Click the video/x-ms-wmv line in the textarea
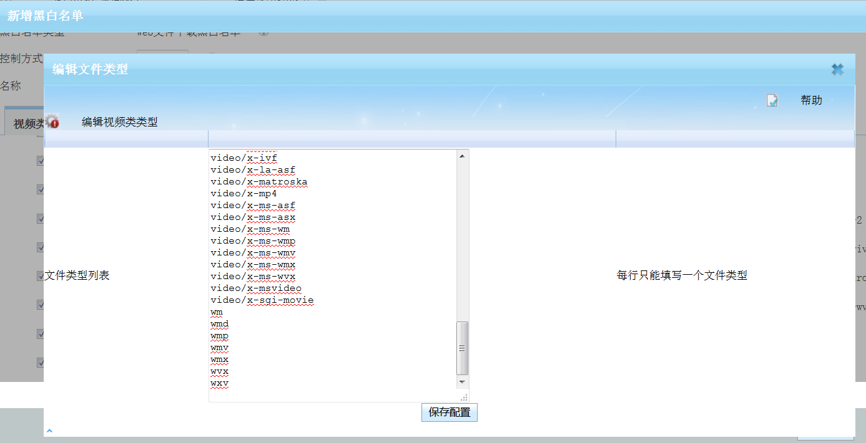 253,253
